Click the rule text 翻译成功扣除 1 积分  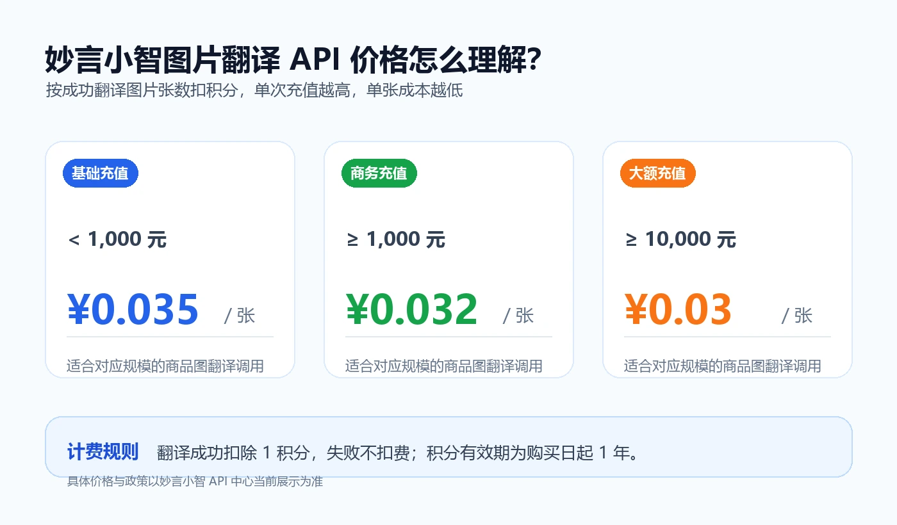[233, 453]
